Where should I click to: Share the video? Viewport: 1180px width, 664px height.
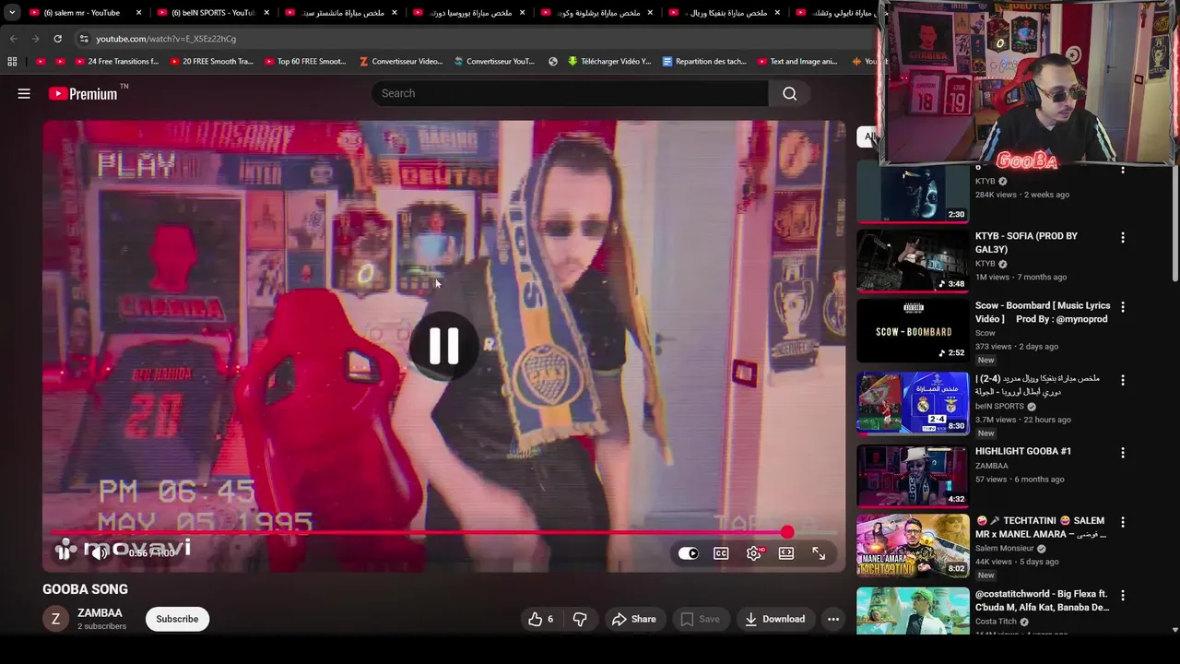pos(633,619)
